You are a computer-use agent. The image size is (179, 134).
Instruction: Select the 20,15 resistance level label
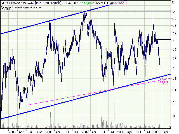(4, 9)
